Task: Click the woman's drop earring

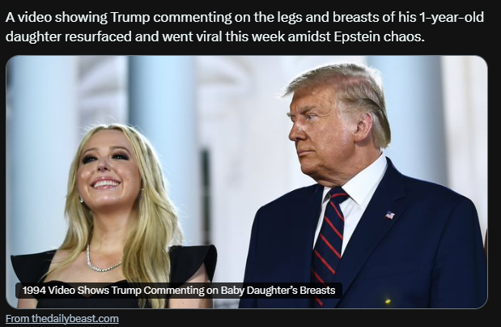Action: click(x=82, y=200)
